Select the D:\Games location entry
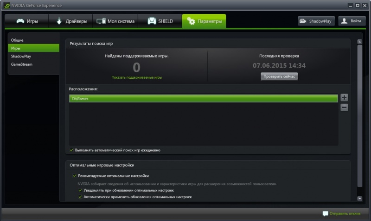This screenshot has height=221, width=371. coord(204,99)
